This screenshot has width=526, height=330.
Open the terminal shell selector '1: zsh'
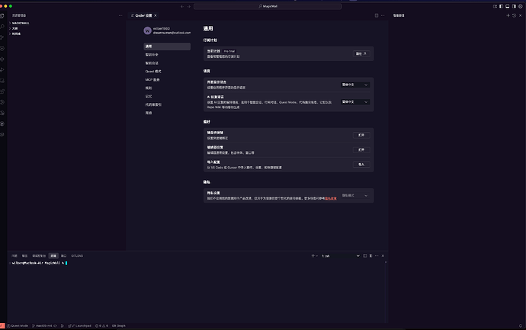tap(340, 256)
